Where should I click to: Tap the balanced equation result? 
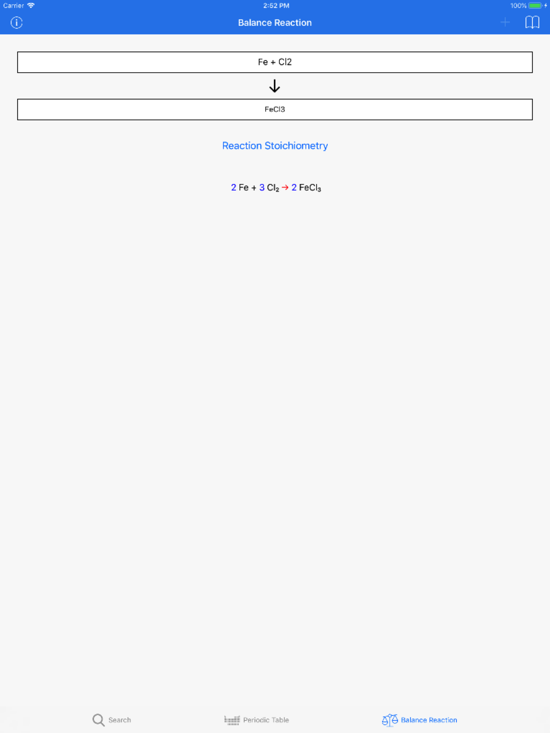point(276,188)
